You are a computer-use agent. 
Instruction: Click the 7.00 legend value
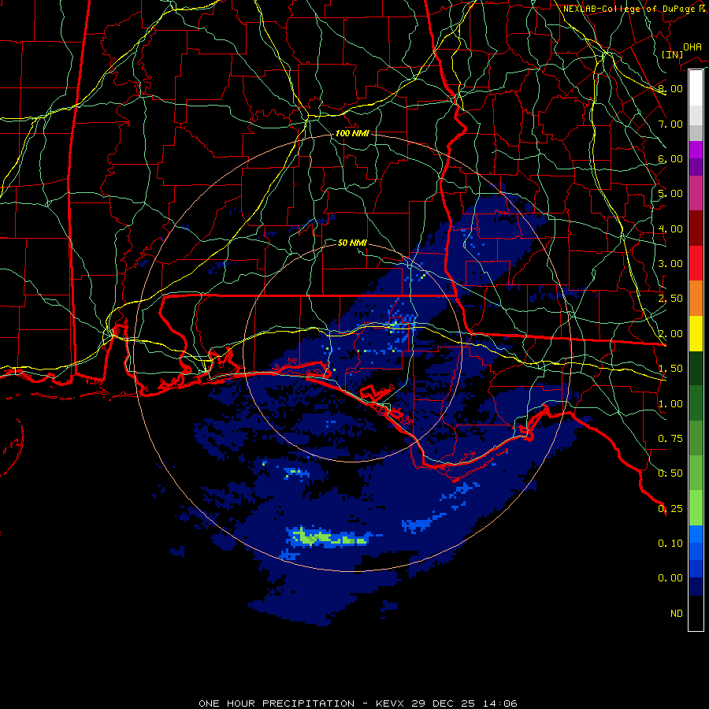pyautogui.click(x=670, y=124)
